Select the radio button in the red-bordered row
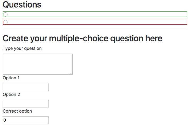This screenshot has height=126, width=192. 5,22
